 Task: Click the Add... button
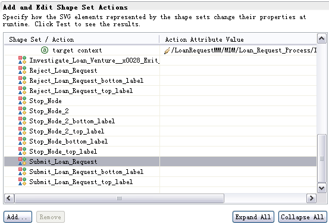point(18,217)
